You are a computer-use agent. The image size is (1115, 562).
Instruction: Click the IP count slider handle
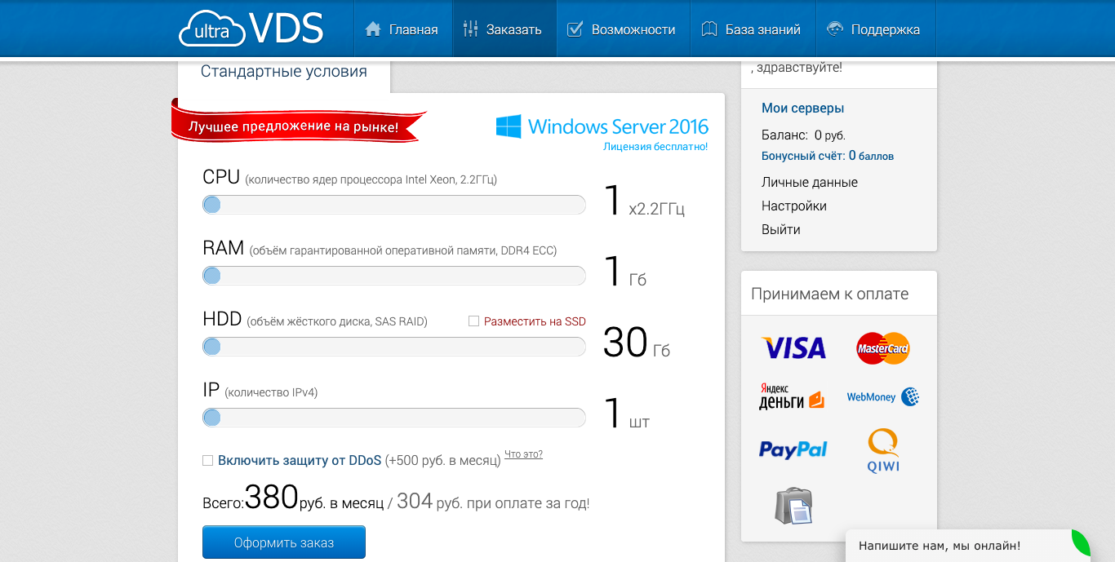(x=211, y=418)
